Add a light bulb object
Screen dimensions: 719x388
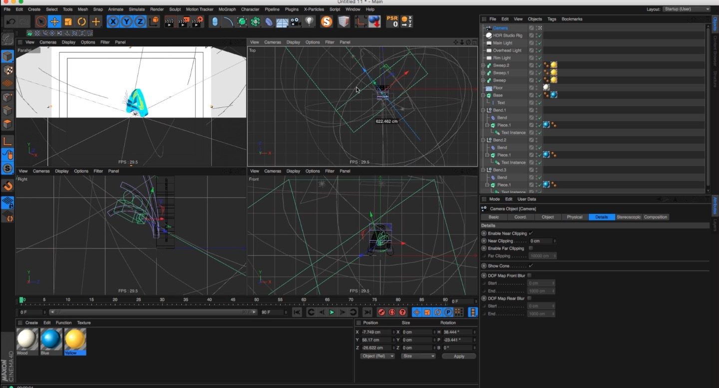click(310, 21)
